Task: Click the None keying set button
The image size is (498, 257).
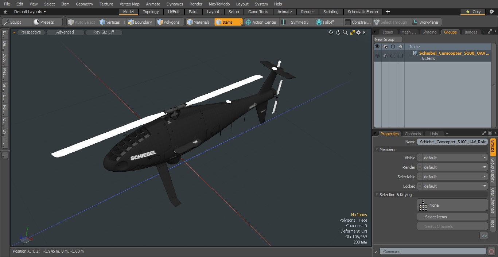Action: [x=452, y=205]
